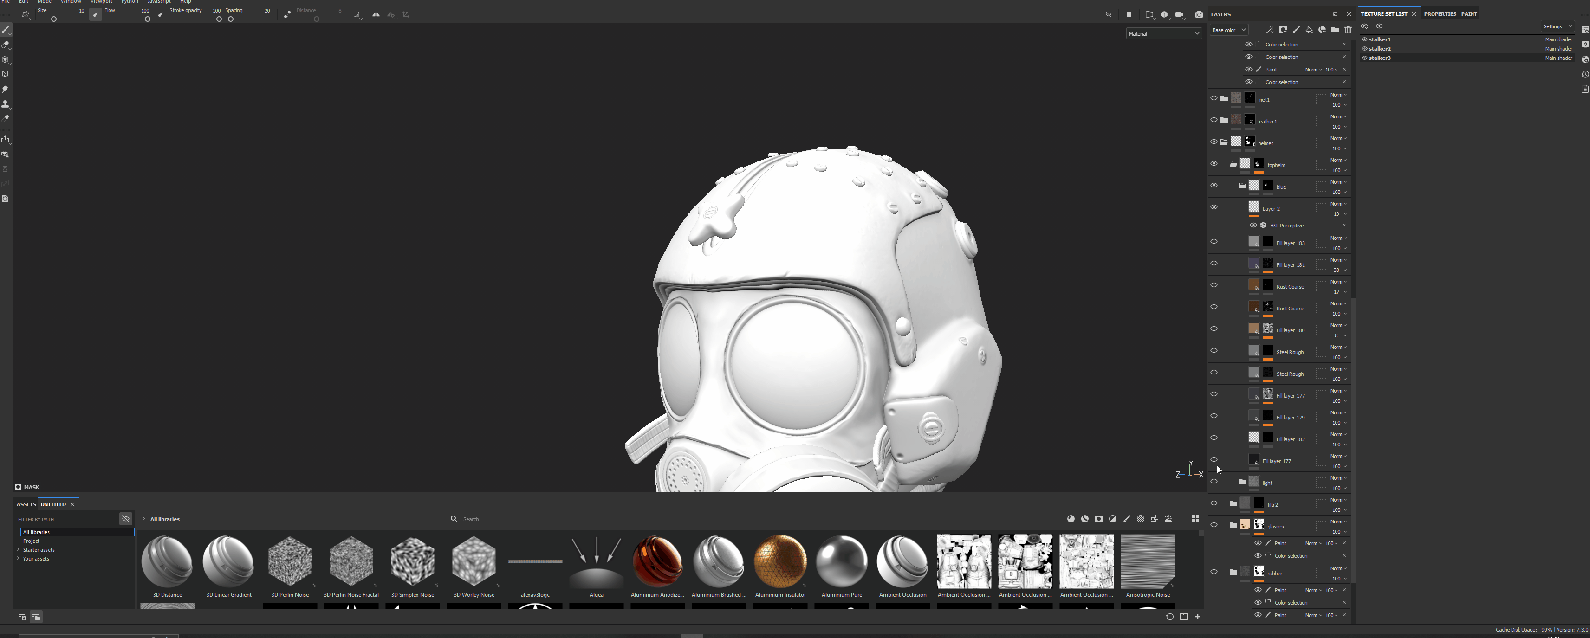This screenshot has width=1590, height=638.
Task: Open the Base color channel dropdown
Action: pos(1228,30)
